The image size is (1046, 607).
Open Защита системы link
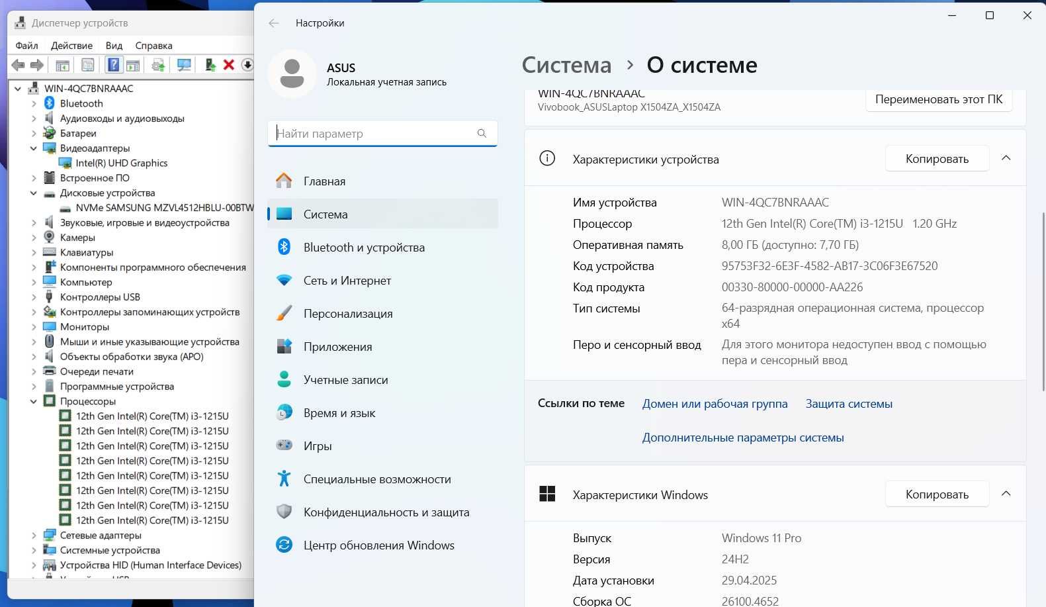(x=849, y=404)
